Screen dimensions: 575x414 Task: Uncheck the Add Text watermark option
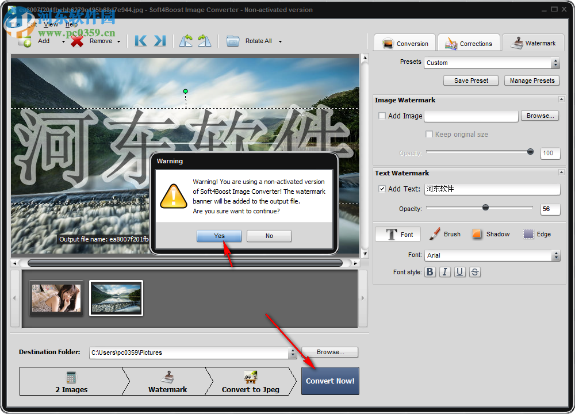pos(382,189)
